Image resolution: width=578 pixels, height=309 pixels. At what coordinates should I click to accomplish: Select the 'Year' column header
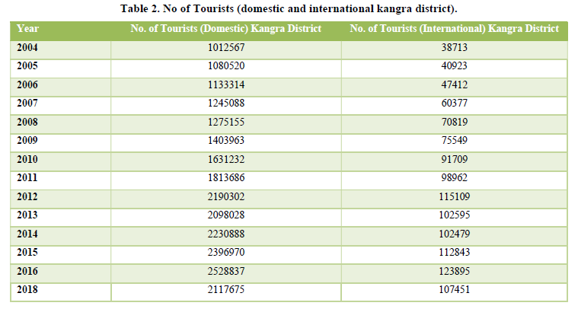28,29
